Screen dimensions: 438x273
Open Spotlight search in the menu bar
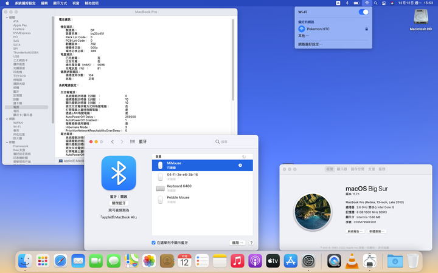pyautogui.click(x=376, y=3)
